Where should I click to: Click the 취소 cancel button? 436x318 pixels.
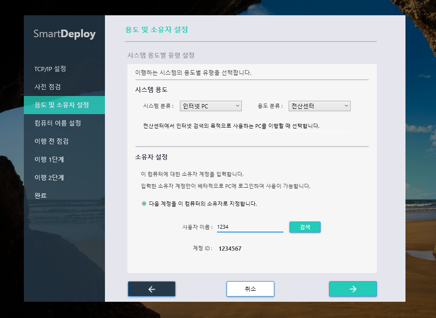(x=250, y=289)
